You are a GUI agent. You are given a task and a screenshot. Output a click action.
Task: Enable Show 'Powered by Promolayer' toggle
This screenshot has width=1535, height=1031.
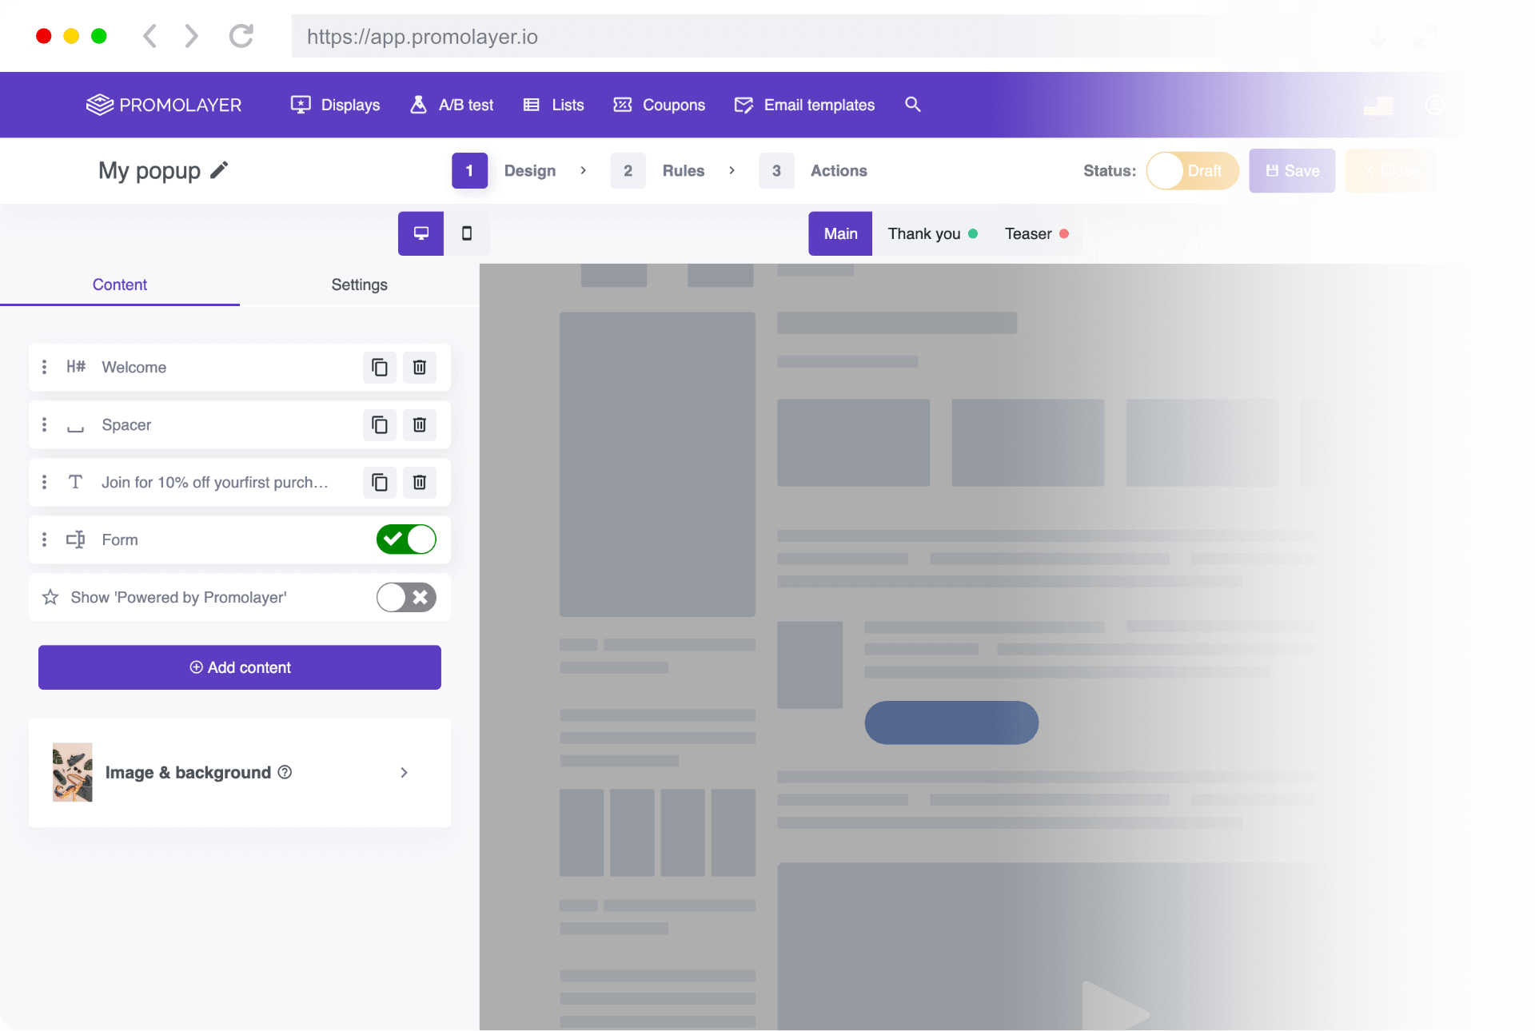click(406, 598)
